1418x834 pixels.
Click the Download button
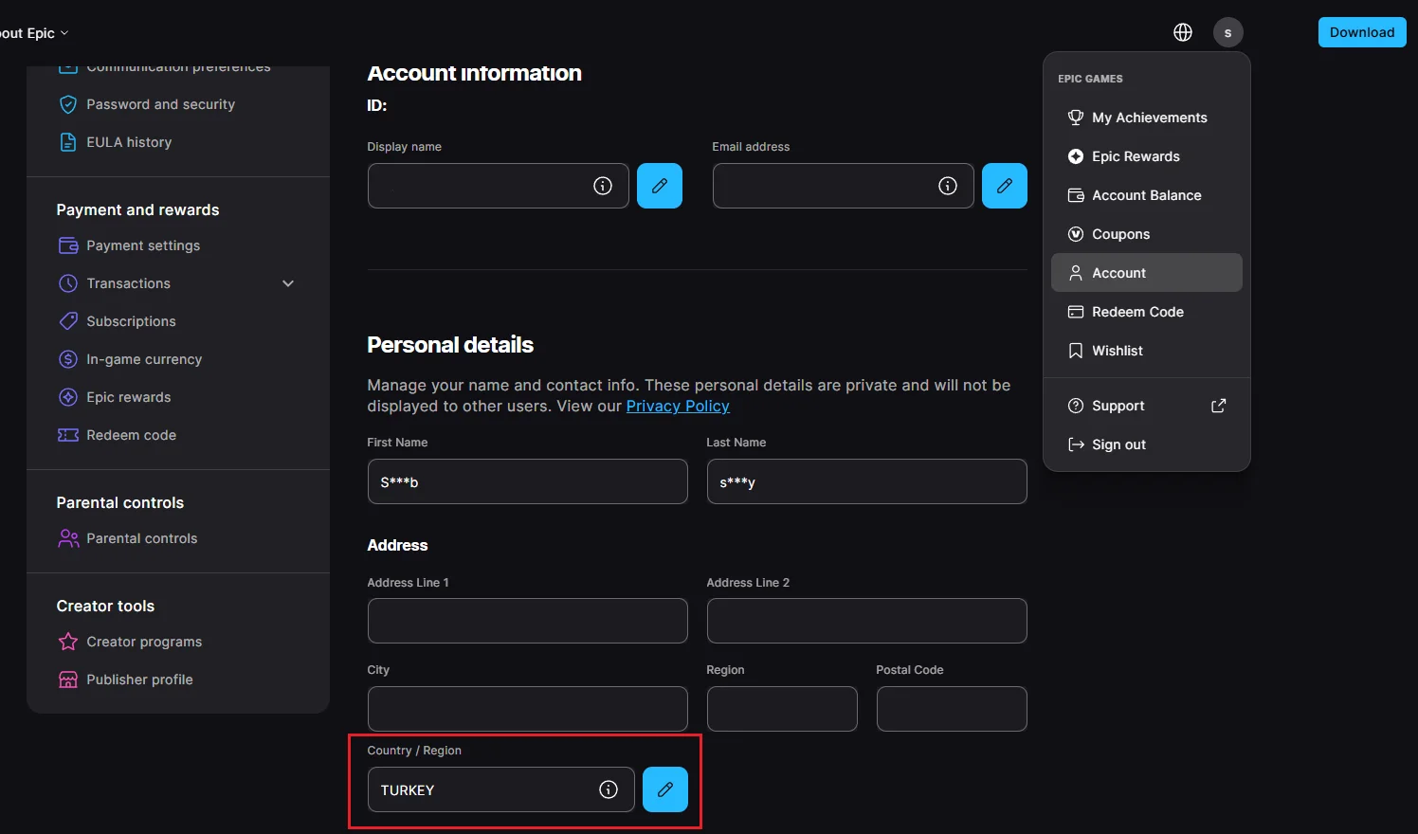click(1361, 32)
